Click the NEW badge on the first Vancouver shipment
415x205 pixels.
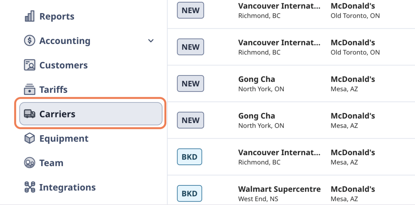point(190,10)
